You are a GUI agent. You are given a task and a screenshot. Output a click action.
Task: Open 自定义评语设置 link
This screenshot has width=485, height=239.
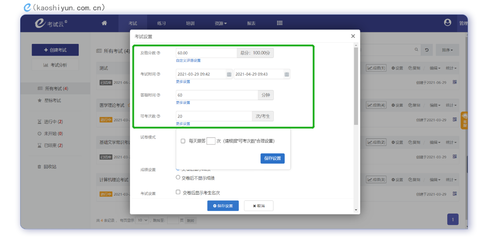tap(188, 60)
